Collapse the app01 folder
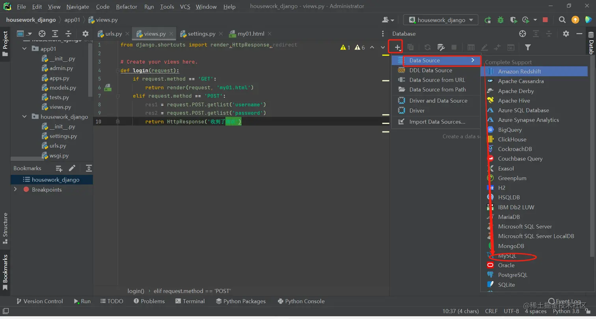The height and width of the screenshot is (319, 596). pyautogui.click(x=24, y=49)
